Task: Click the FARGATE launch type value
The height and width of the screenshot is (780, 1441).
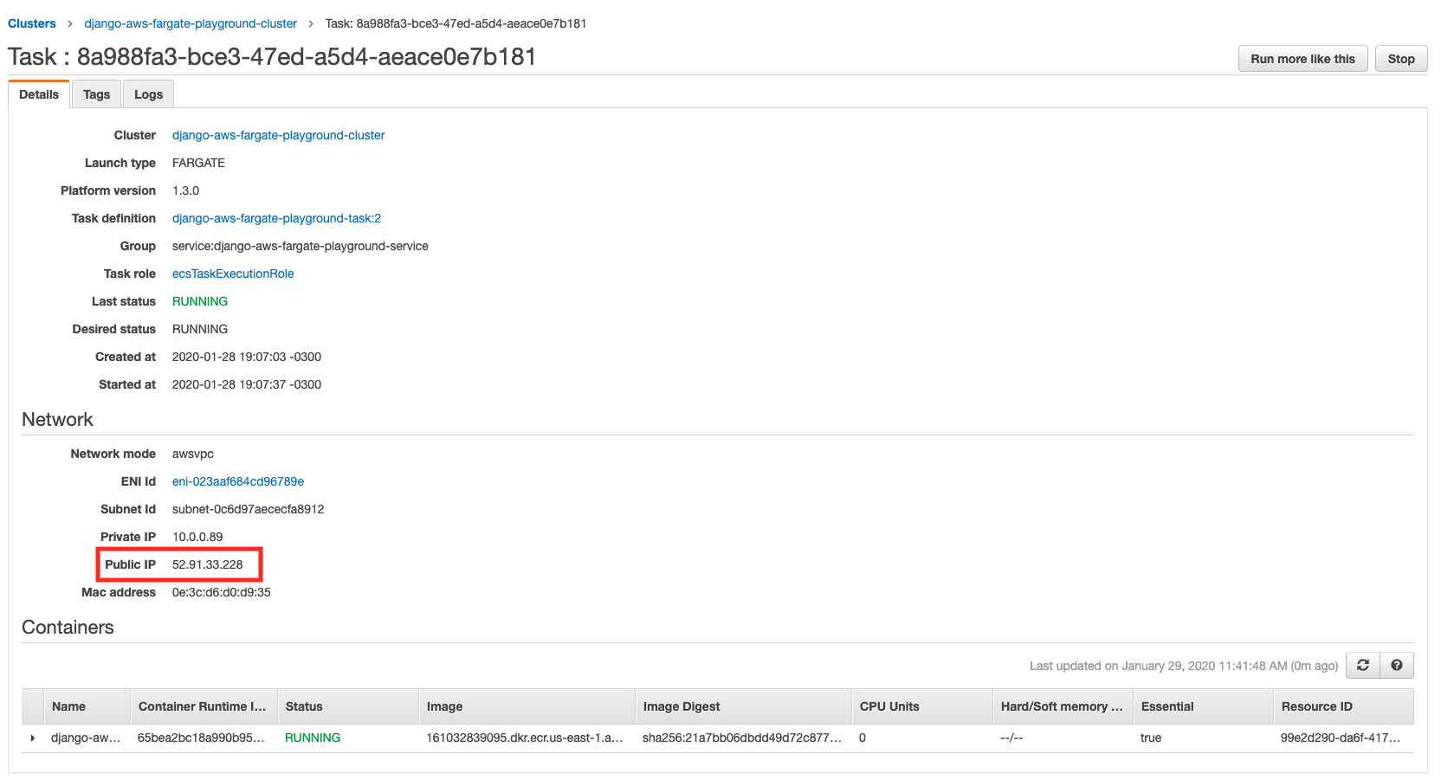Action: (x=198, y=163)
